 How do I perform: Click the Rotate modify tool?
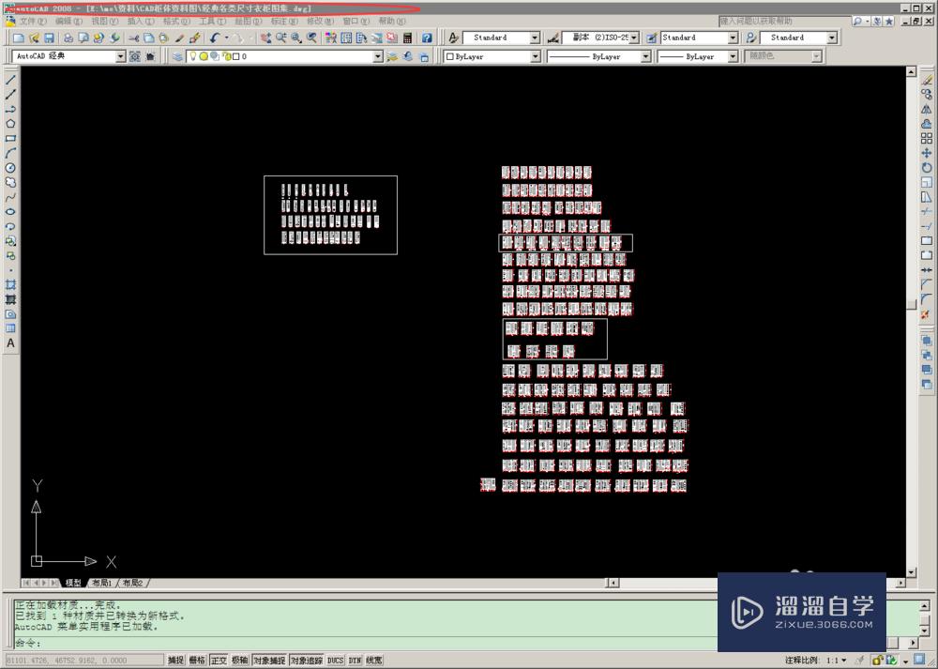coord(927,168)
